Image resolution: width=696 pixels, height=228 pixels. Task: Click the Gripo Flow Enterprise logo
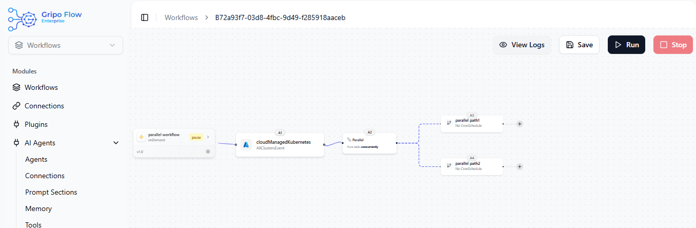[45, 17]
